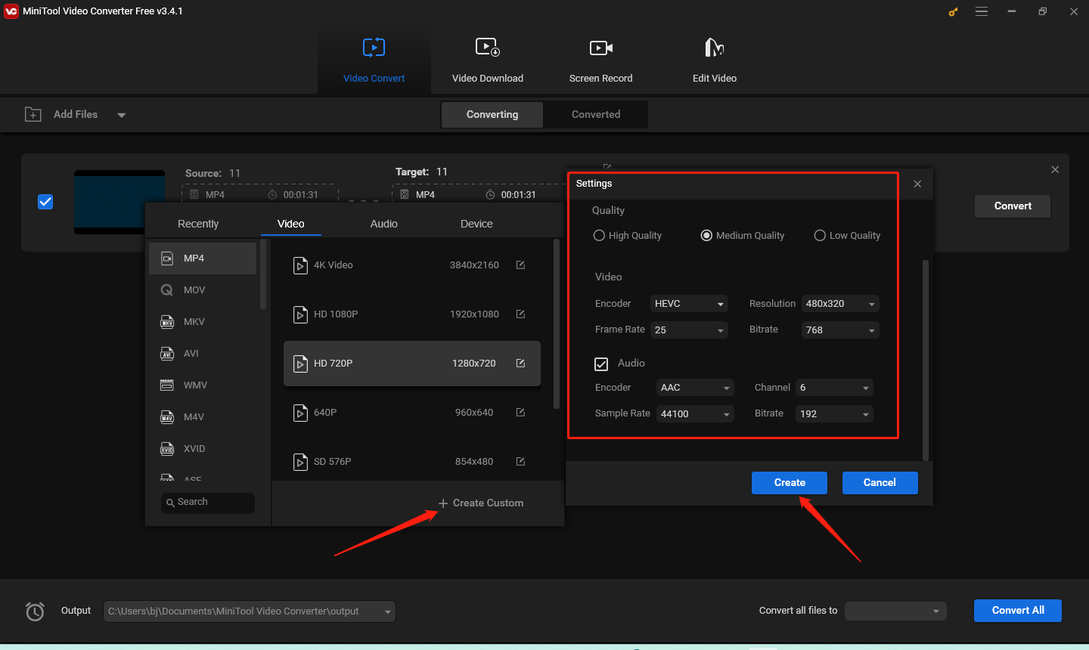Click the Convert button
The image size is (1089, 650).
tap(1013, 206)
